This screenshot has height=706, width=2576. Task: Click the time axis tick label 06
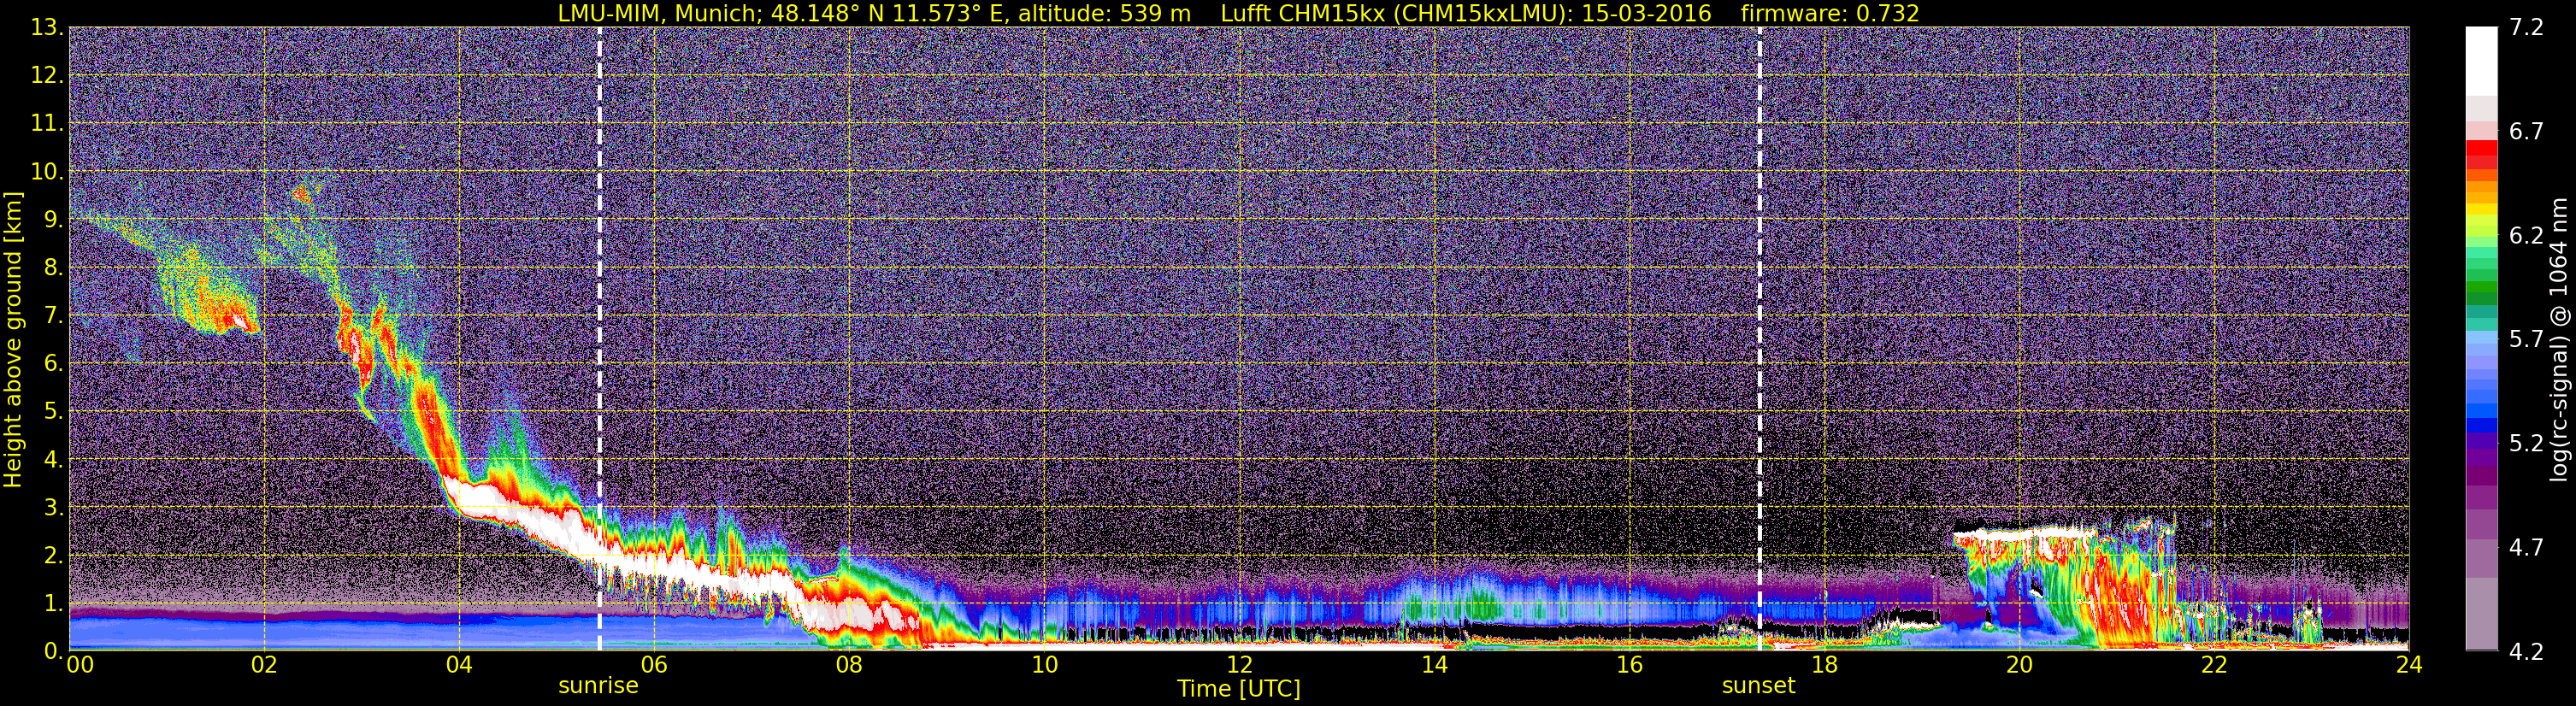pos(654,665)
